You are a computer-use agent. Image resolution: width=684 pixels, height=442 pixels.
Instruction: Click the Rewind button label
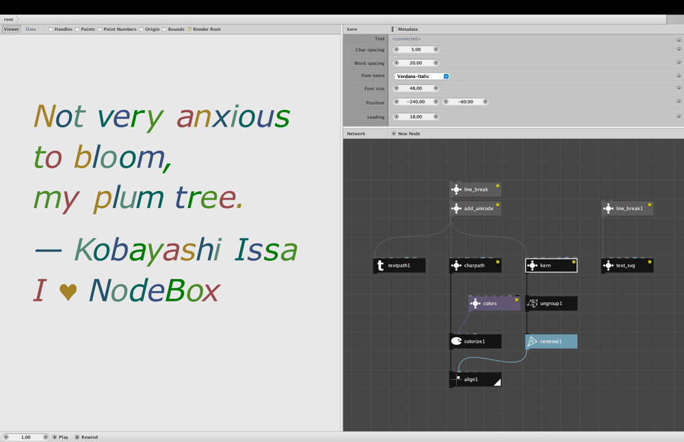(x=90, y=437)
